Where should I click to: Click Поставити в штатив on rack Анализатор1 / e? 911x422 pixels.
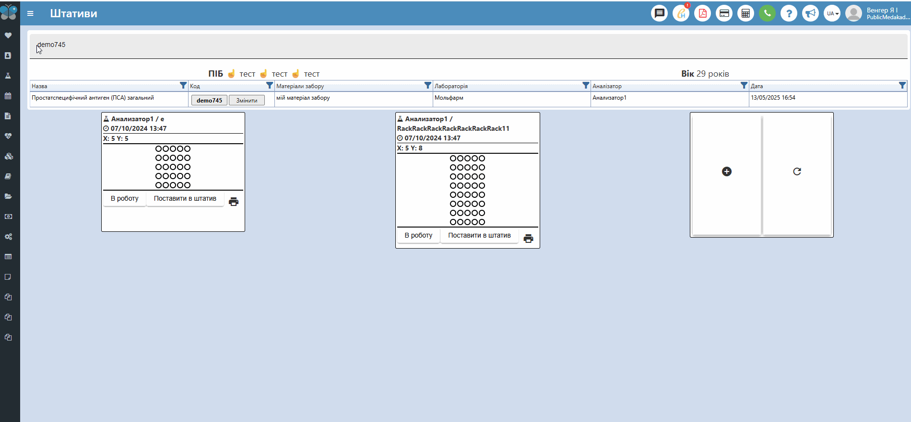[x=185, y=198]
